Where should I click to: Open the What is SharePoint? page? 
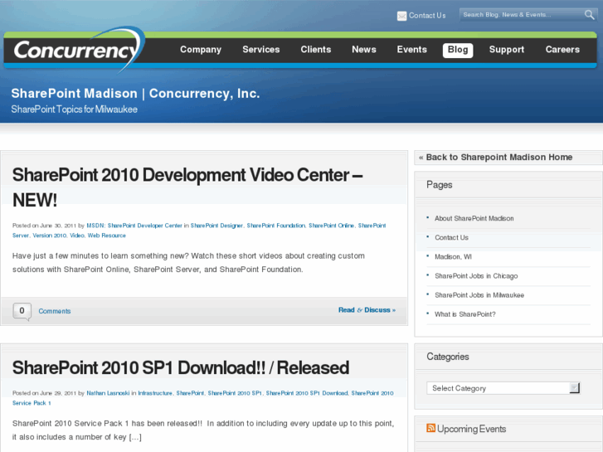[465, 314]
